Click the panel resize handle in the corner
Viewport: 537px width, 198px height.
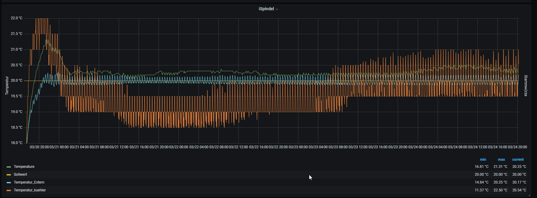point(529,195)
